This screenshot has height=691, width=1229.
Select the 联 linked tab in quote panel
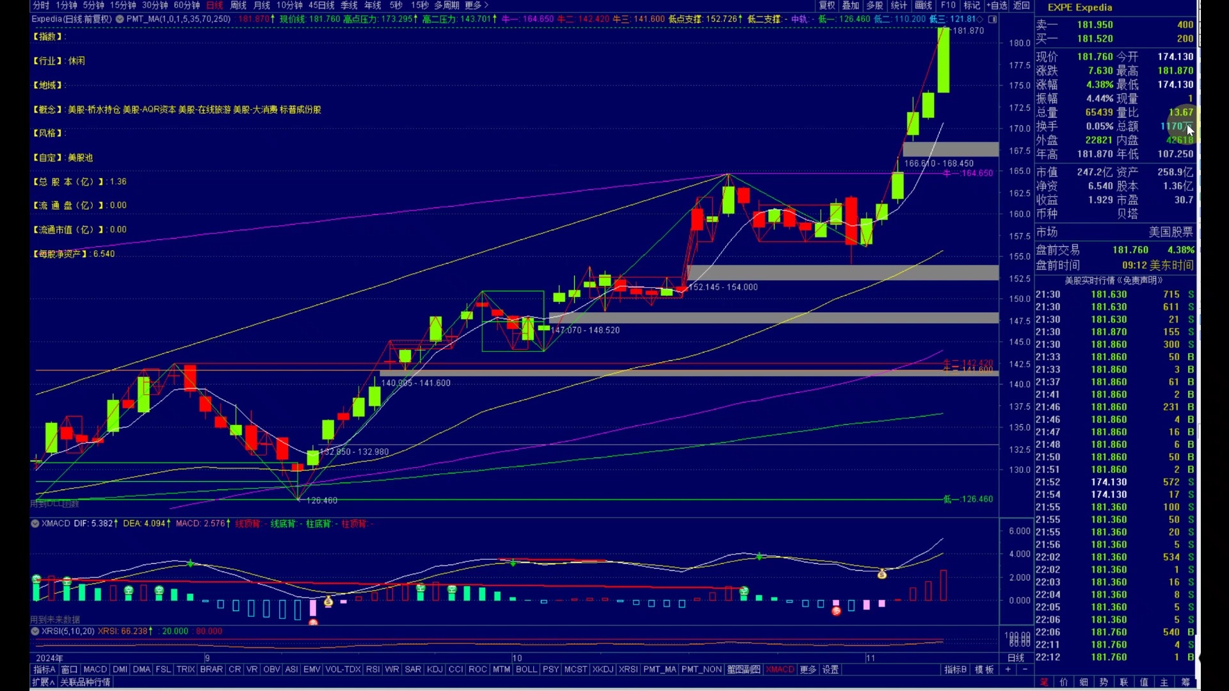(x=1123, y=682)
